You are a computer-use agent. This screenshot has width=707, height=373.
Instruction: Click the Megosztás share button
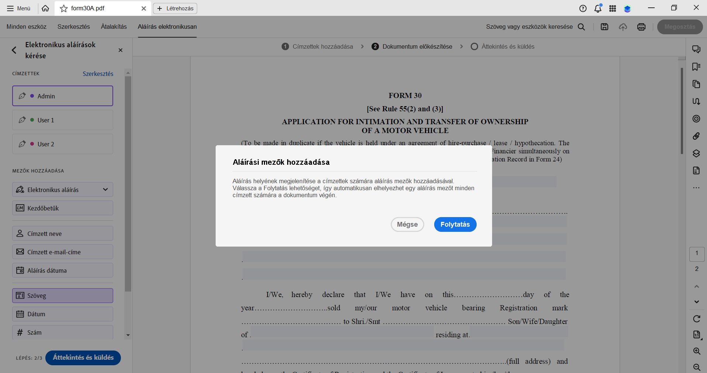(680, 27)
